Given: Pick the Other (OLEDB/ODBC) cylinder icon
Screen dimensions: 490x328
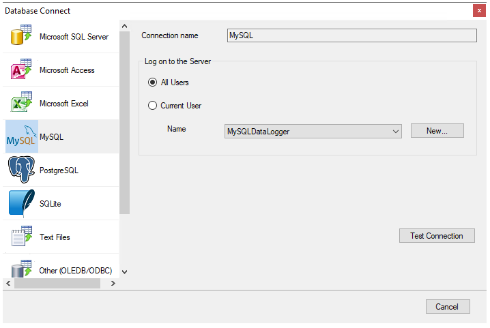Looking at the screenshot, I should tap(21, 269).
